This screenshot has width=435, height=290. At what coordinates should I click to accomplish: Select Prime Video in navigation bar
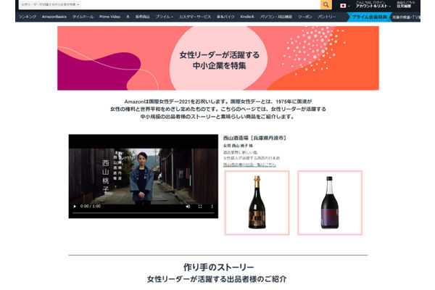(x=111, y=15)
